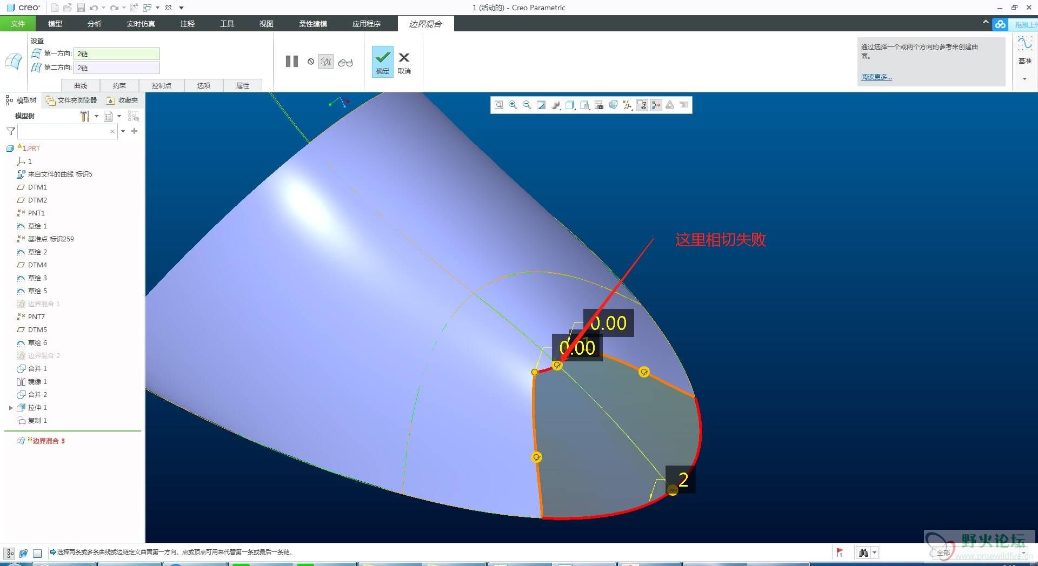Image resolution: width=1038 pixels, height=566 pixels.
Task: Click the Zoom Out magnifier icon
Action: [x=527, y=105]
